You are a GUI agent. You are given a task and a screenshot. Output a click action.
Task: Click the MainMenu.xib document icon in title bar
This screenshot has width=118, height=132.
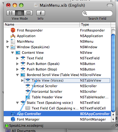(36, 5)
